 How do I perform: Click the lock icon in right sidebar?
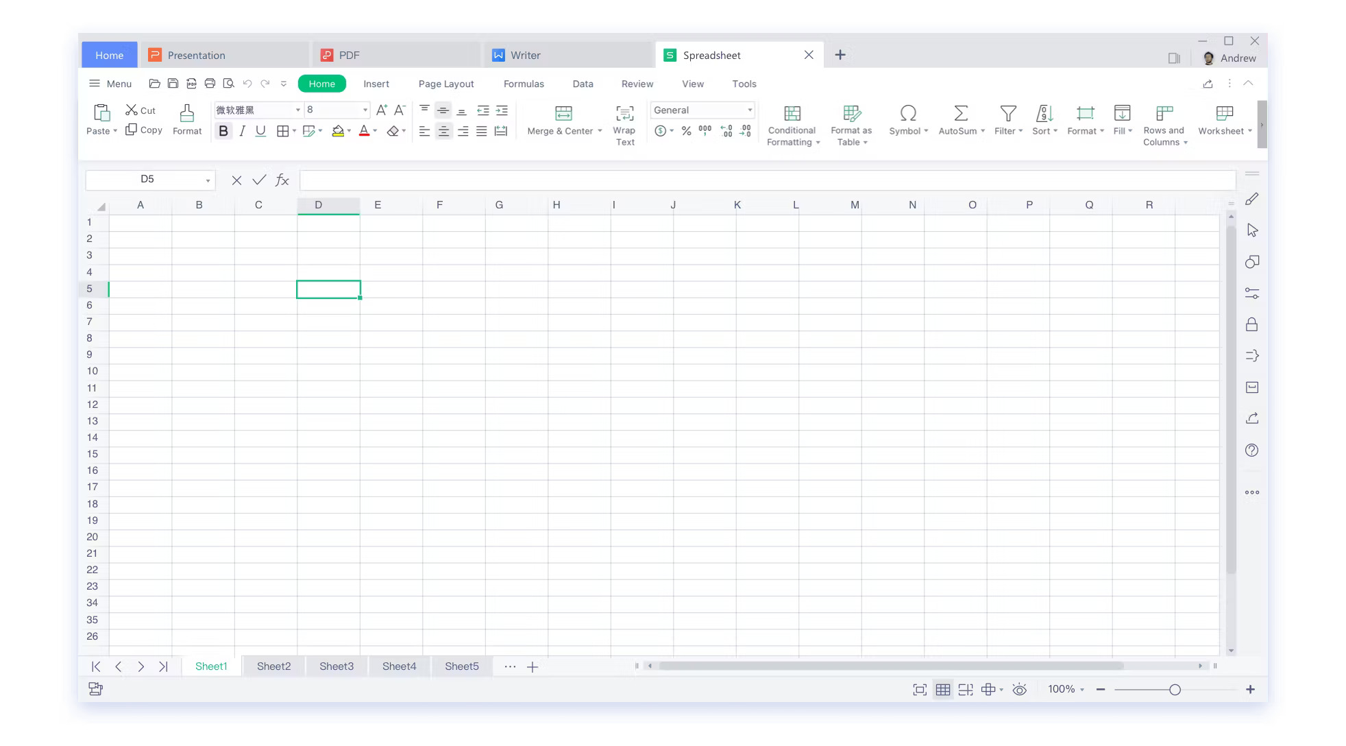pyautogui.click(x=1251, y=324)
